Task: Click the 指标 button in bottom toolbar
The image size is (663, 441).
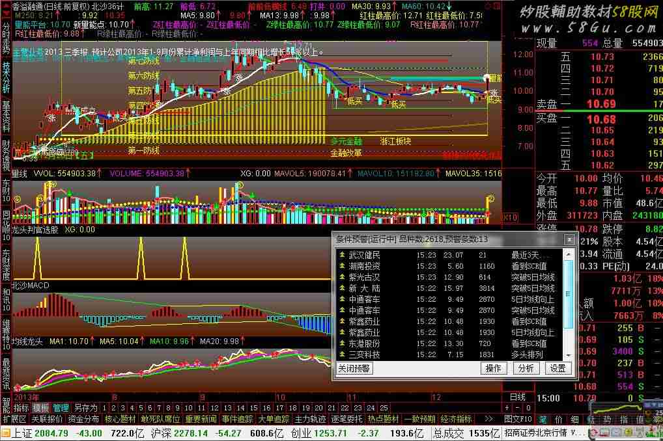Action: tap(21, 408)
